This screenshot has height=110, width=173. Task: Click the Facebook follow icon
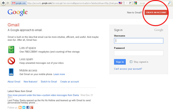pos(28,107)
